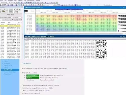
Task: Enable the Extended RSA correction checkbox
Action: (22, 85)
